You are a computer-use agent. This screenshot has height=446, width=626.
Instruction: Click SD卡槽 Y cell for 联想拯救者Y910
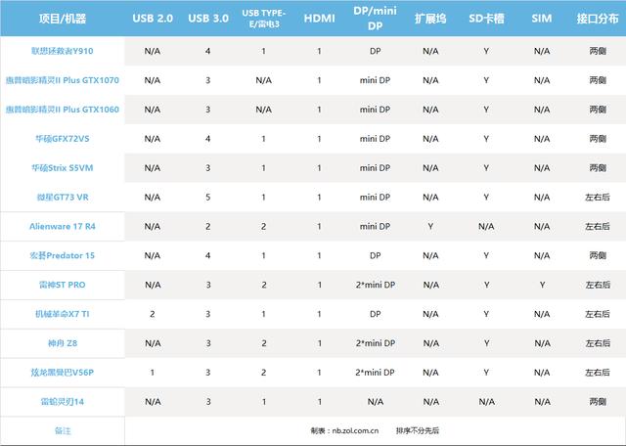click(486, 51)
